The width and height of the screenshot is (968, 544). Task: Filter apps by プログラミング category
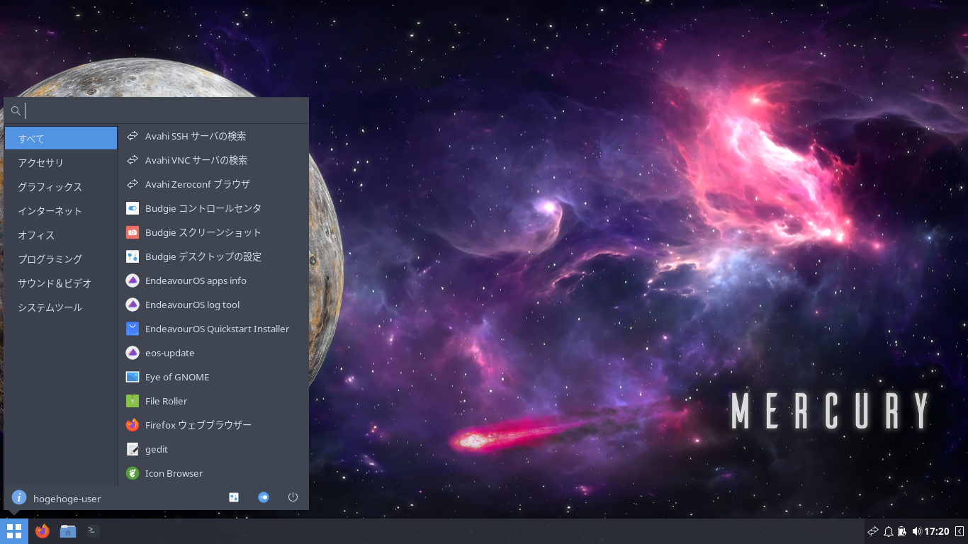coord(61,259)
